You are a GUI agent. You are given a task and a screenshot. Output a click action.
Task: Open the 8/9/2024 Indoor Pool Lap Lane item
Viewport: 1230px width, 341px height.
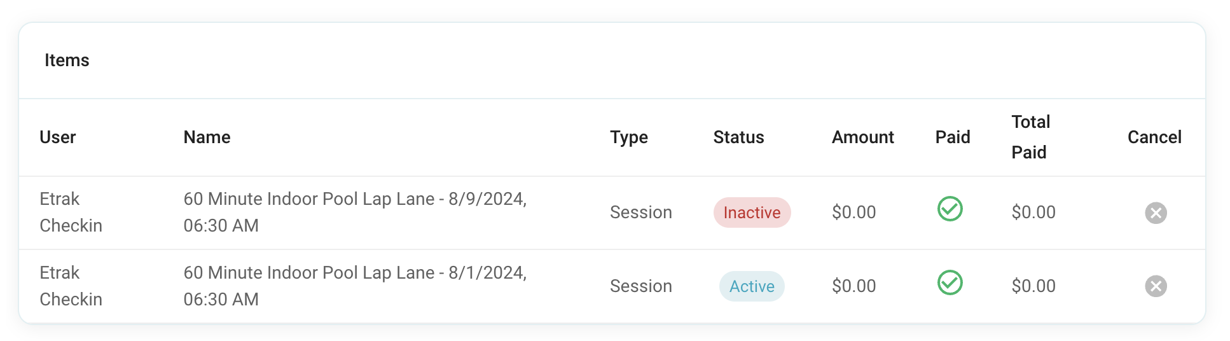coord(355,212)
